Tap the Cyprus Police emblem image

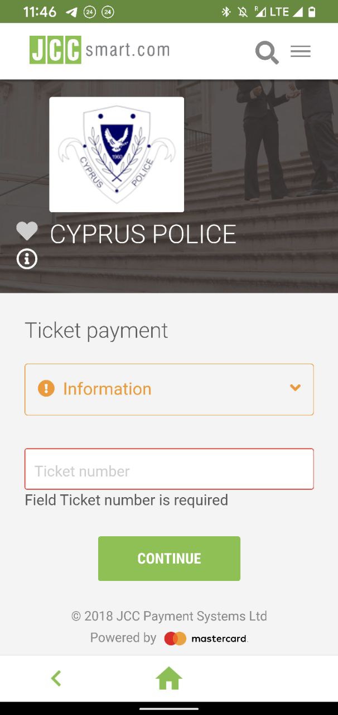click(117, 155)
